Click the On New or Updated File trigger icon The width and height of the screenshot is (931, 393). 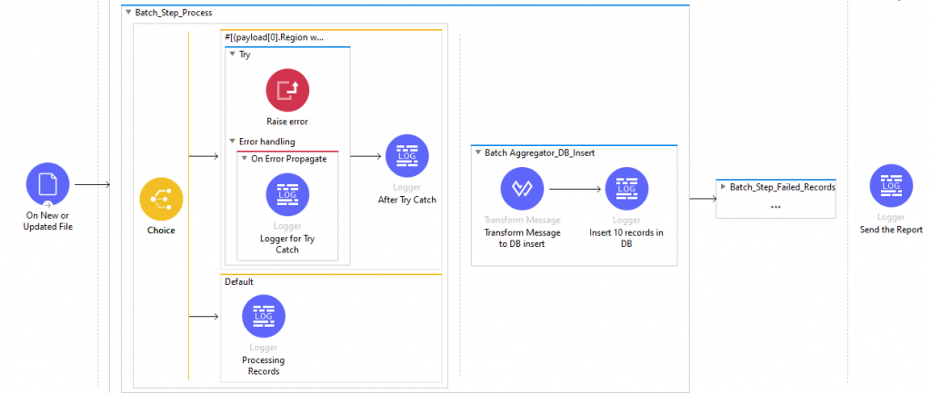tap(49, 185)
